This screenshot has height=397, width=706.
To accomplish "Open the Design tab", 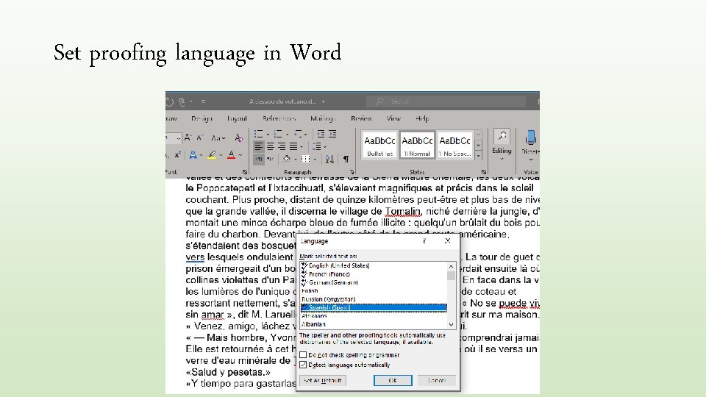I will coord(202,118).
